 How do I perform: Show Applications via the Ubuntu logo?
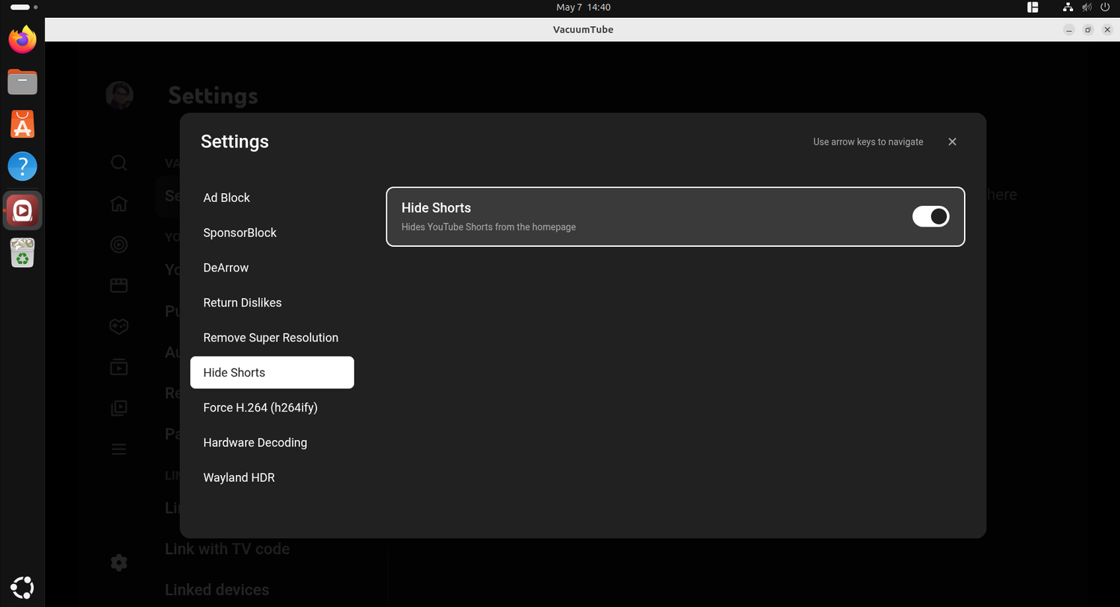[22, 588]
